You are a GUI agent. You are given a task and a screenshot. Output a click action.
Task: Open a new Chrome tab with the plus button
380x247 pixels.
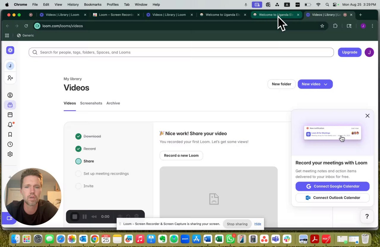pyautogui.click(x=360, y=15)
